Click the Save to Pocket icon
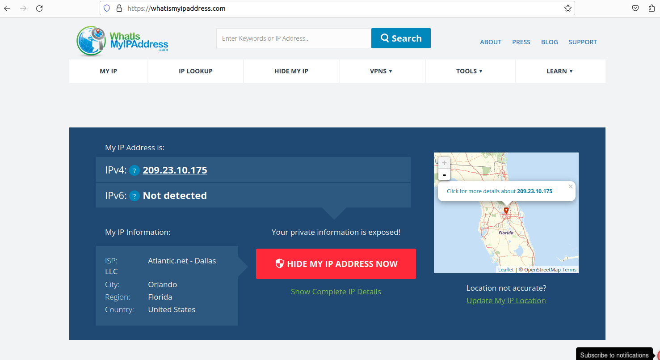The image size is (660, 360). (635, 8)
